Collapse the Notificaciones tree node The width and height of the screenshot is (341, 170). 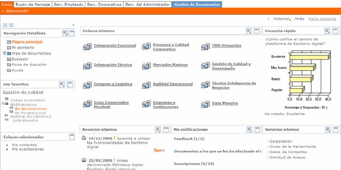pyautogui.click(x=3, y=103)
